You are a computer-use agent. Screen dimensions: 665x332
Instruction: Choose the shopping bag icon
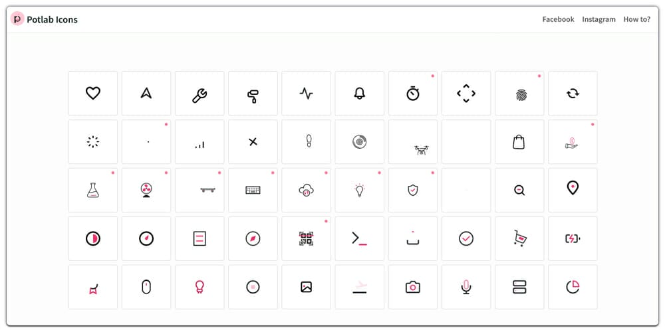[519, 141]
